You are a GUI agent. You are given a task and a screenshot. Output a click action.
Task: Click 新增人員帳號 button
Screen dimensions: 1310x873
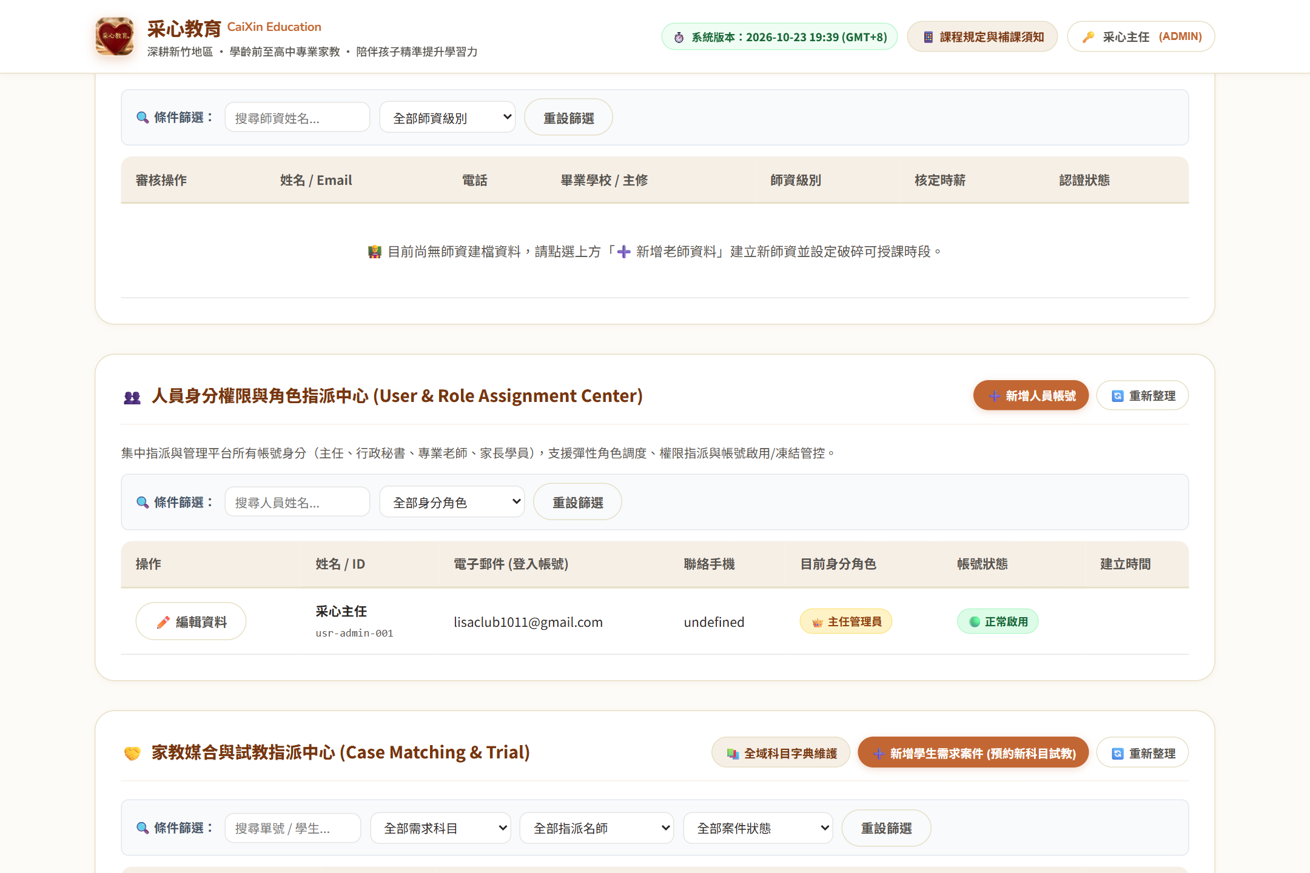tap(1031, 396)
